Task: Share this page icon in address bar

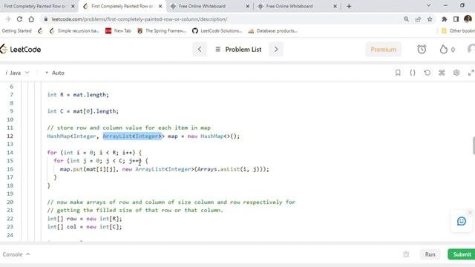Action: point(418,19)
